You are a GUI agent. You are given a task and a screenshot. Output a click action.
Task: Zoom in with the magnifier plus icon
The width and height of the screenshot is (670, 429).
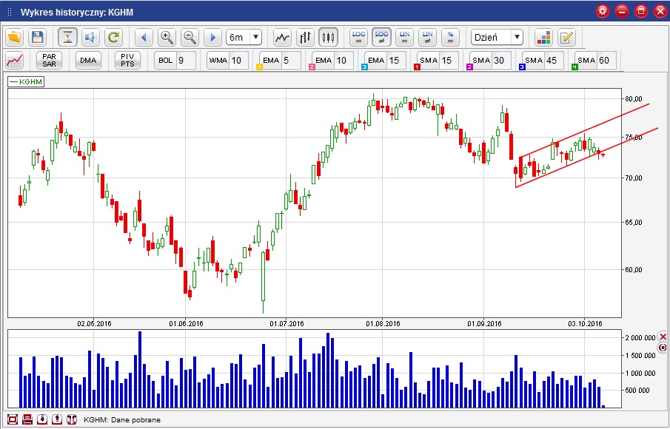point(167,37)
